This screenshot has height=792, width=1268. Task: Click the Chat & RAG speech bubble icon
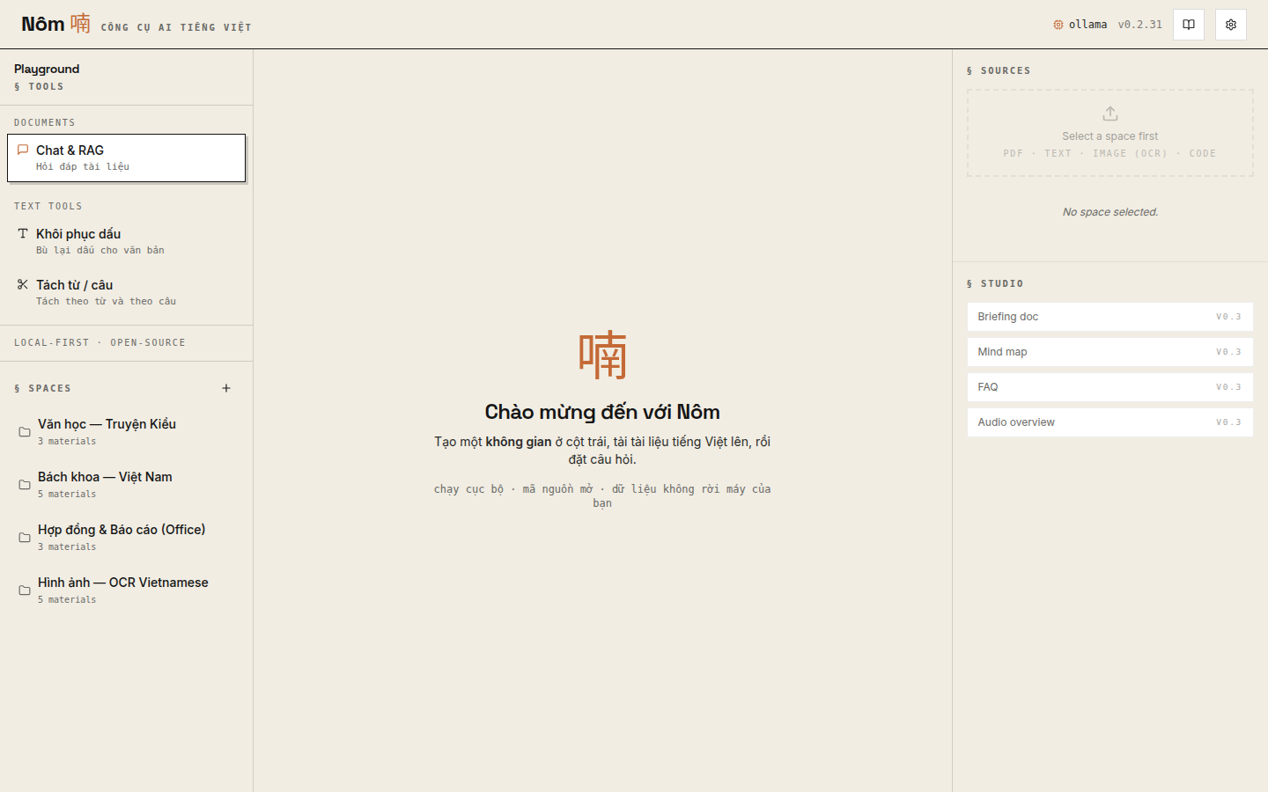coord(23,150)
